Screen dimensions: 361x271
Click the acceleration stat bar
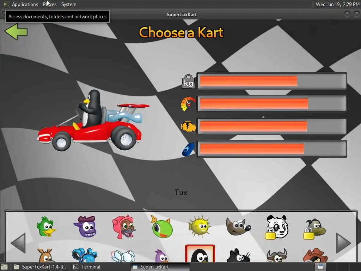point(272,126)
